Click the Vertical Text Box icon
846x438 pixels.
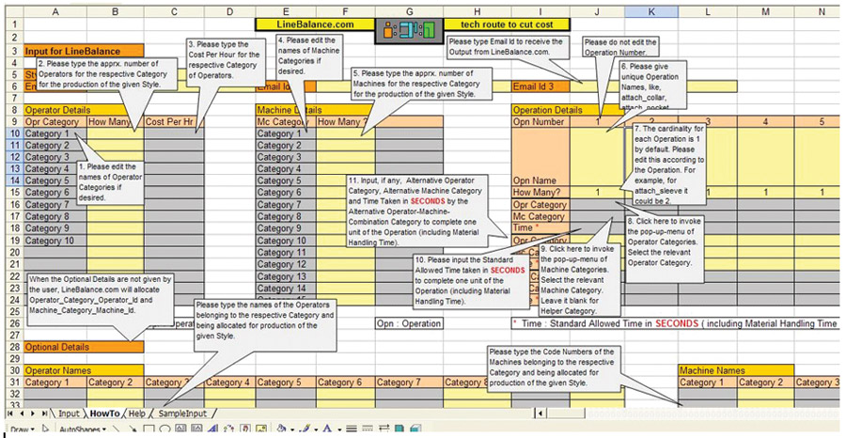(x=196, y=429)
